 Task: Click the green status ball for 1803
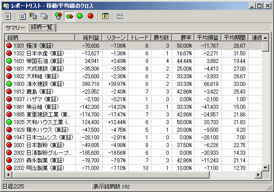9,84
